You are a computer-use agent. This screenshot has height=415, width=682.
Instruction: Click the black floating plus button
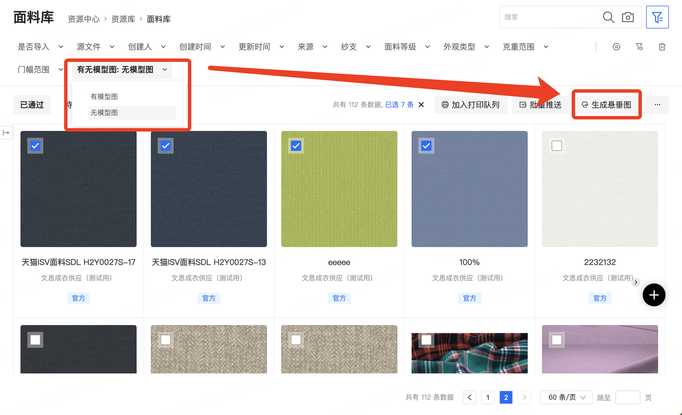[x=654, y=295]
